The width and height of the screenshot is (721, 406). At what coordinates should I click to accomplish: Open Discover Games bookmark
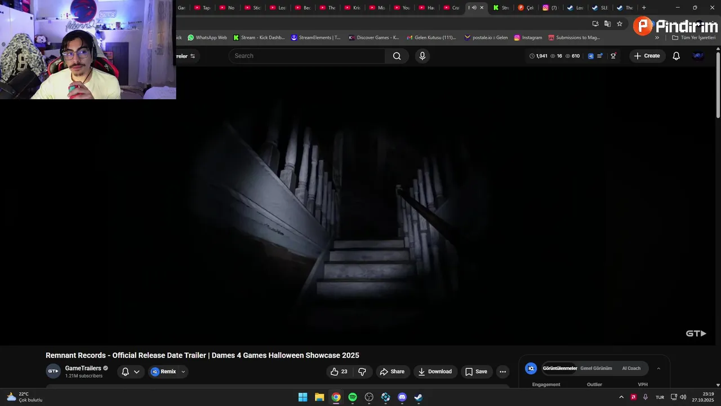pyautogui.click(x=373, y=38)
